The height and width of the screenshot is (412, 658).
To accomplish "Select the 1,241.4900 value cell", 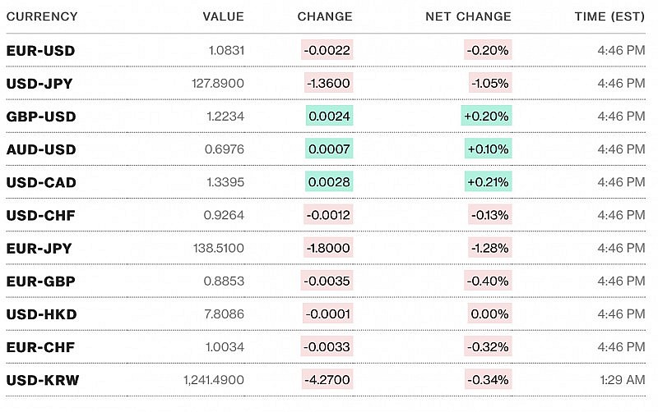I will tap(214, 380).
